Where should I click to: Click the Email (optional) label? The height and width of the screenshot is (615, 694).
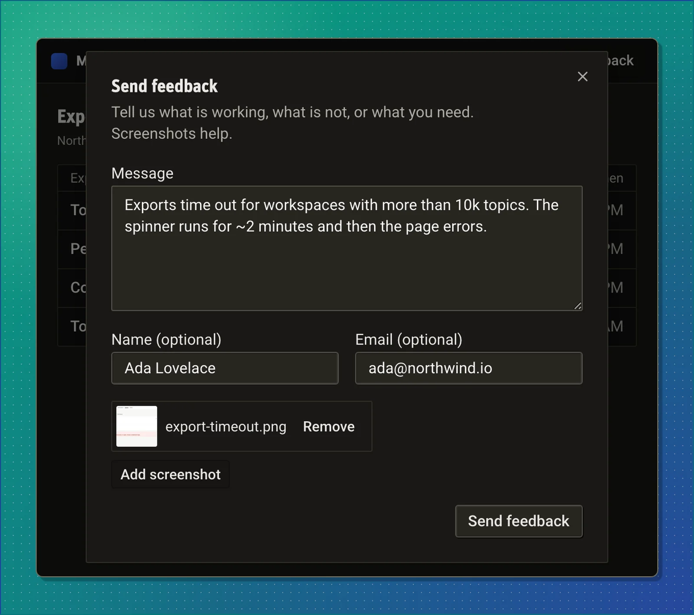click(x=409, y=339)
